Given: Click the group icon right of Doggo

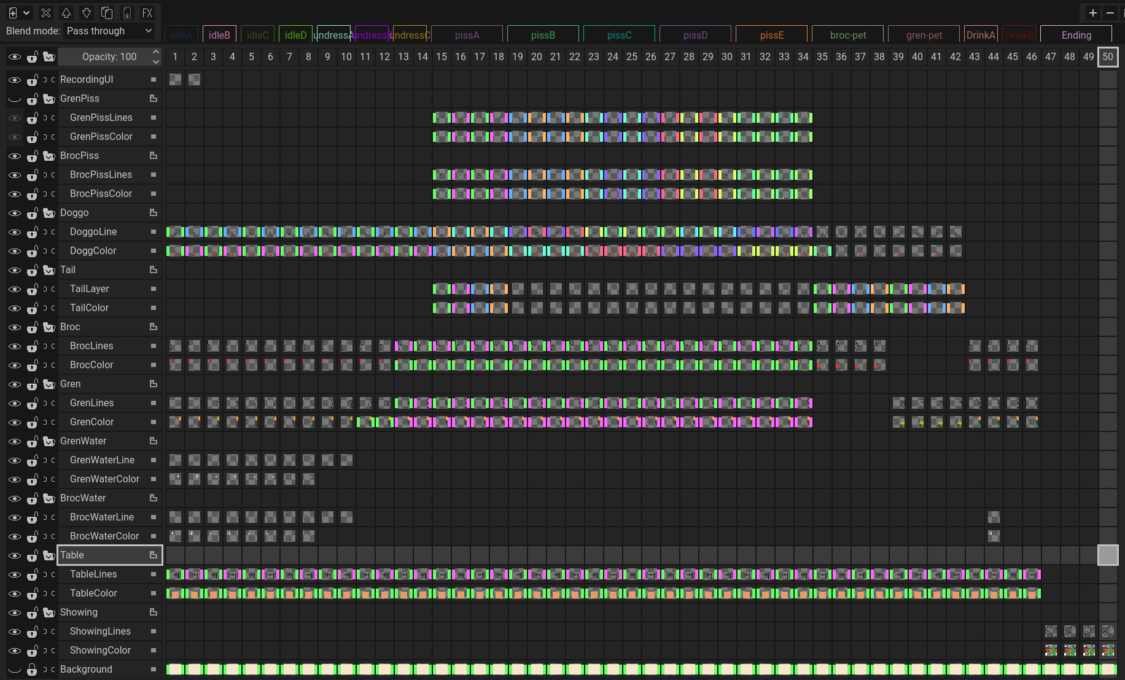Looking at the screenshot, I should click(154, 213).
